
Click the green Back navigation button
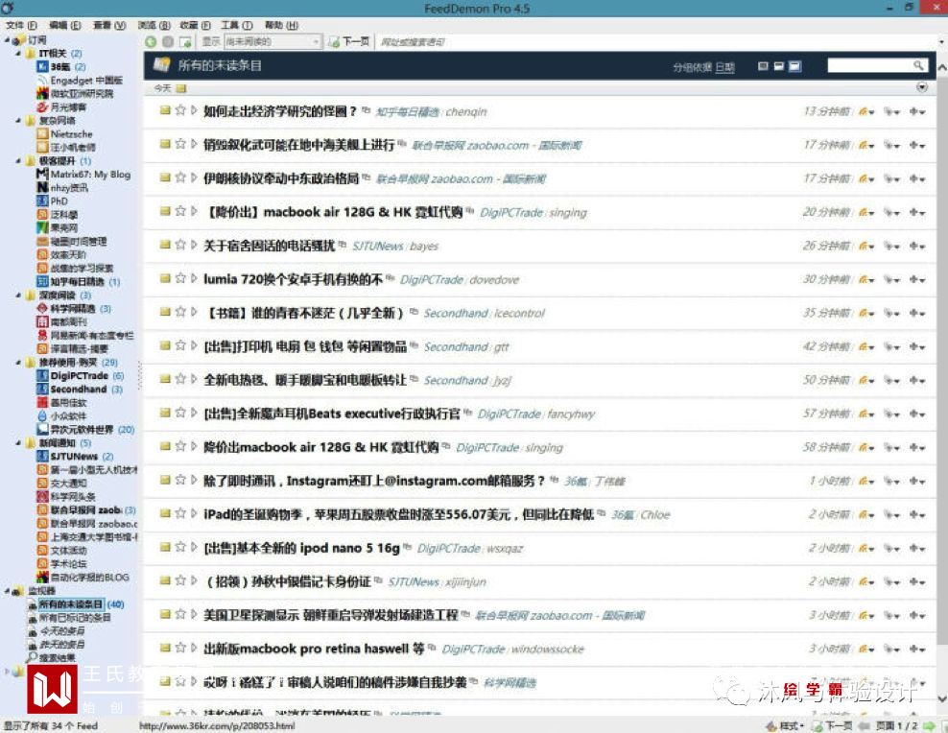tap(151, 41)
